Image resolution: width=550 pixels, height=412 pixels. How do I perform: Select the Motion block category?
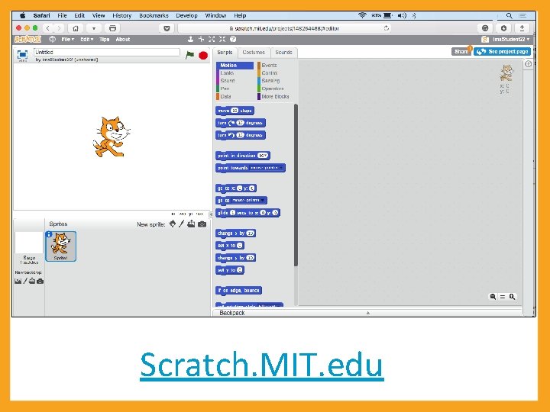click(x=235, y=65)
